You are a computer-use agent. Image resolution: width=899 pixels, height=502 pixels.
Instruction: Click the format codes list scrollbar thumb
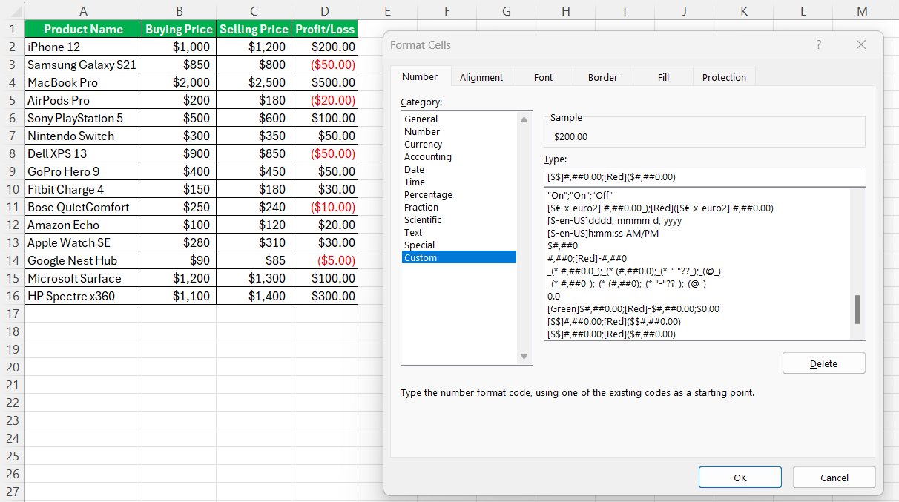pos(857,309)
